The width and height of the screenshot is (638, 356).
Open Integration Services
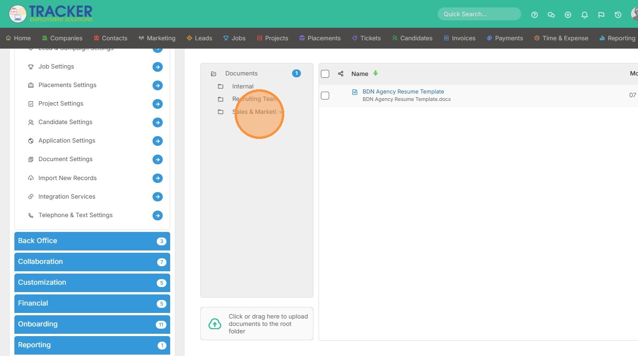tap(67, 197)
